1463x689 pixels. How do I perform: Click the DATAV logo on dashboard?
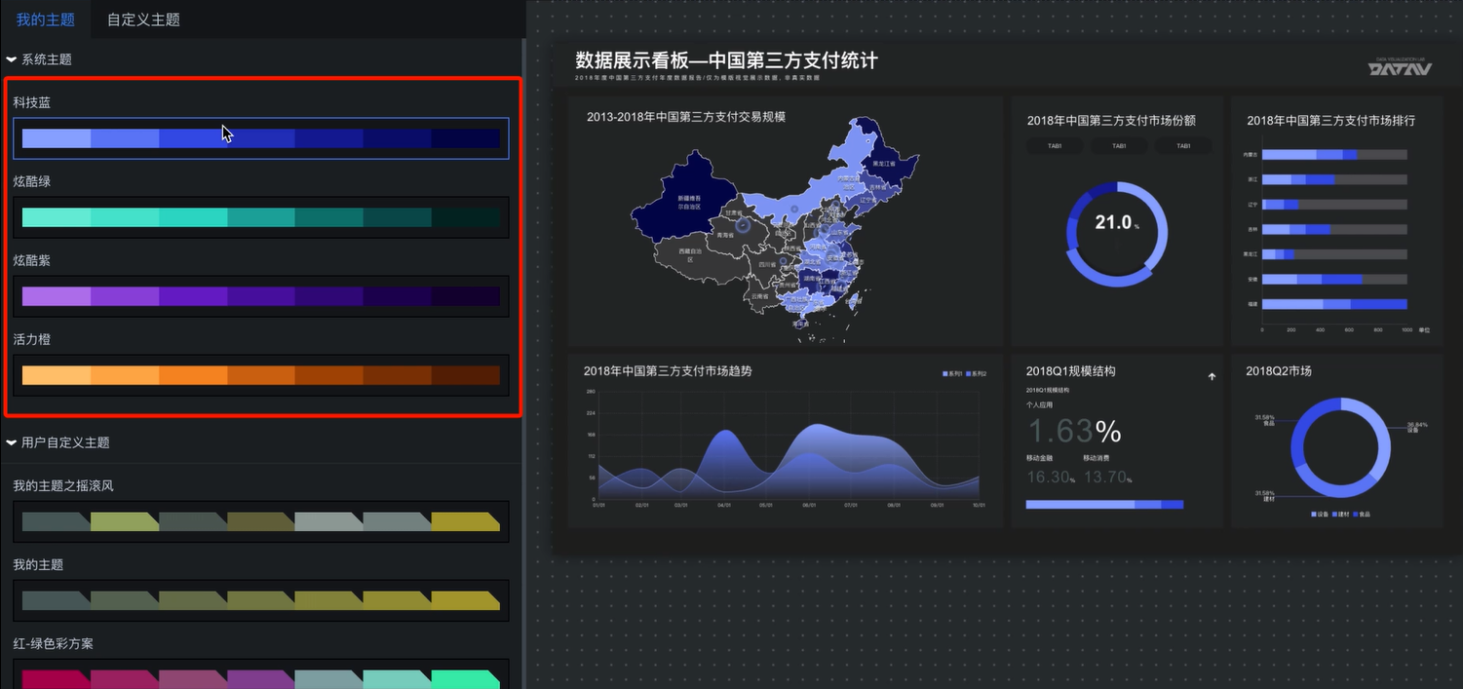click(x=1400, y=67)
